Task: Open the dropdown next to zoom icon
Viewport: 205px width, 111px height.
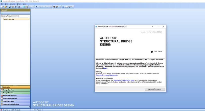Action: click(x=21, y=7)
